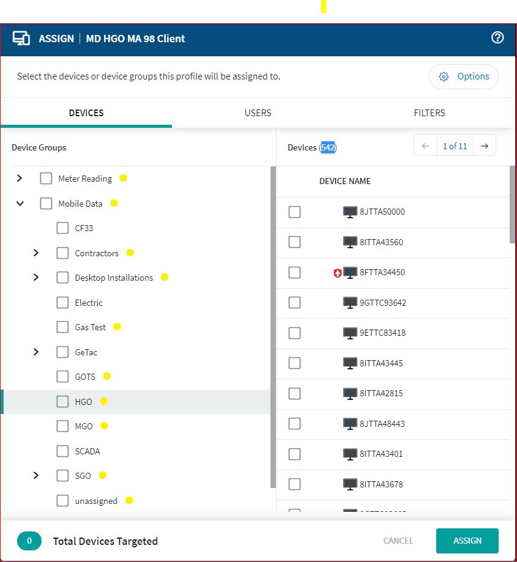
Task: Expand the Desktop Installations group
Action: click(x=36, y=278)
